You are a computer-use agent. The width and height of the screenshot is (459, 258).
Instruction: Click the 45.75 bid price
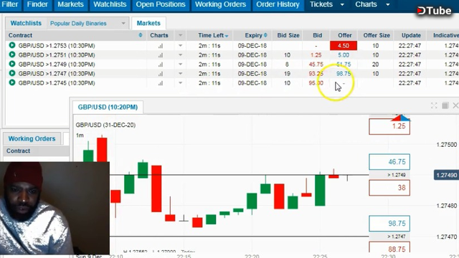point(316,64)
